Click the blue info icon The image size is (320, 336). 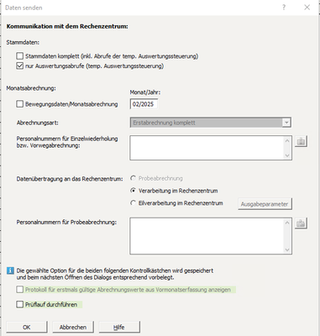click(10, 270)
